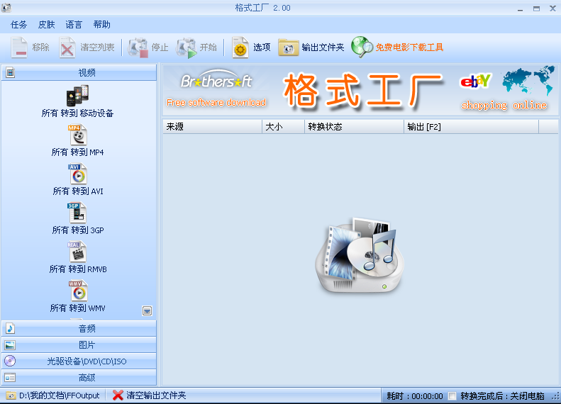The width and height of the screenshot is (561, 404).
Task: Click the 清空输出文件夹 button text
Action: (x=156, y=395)
